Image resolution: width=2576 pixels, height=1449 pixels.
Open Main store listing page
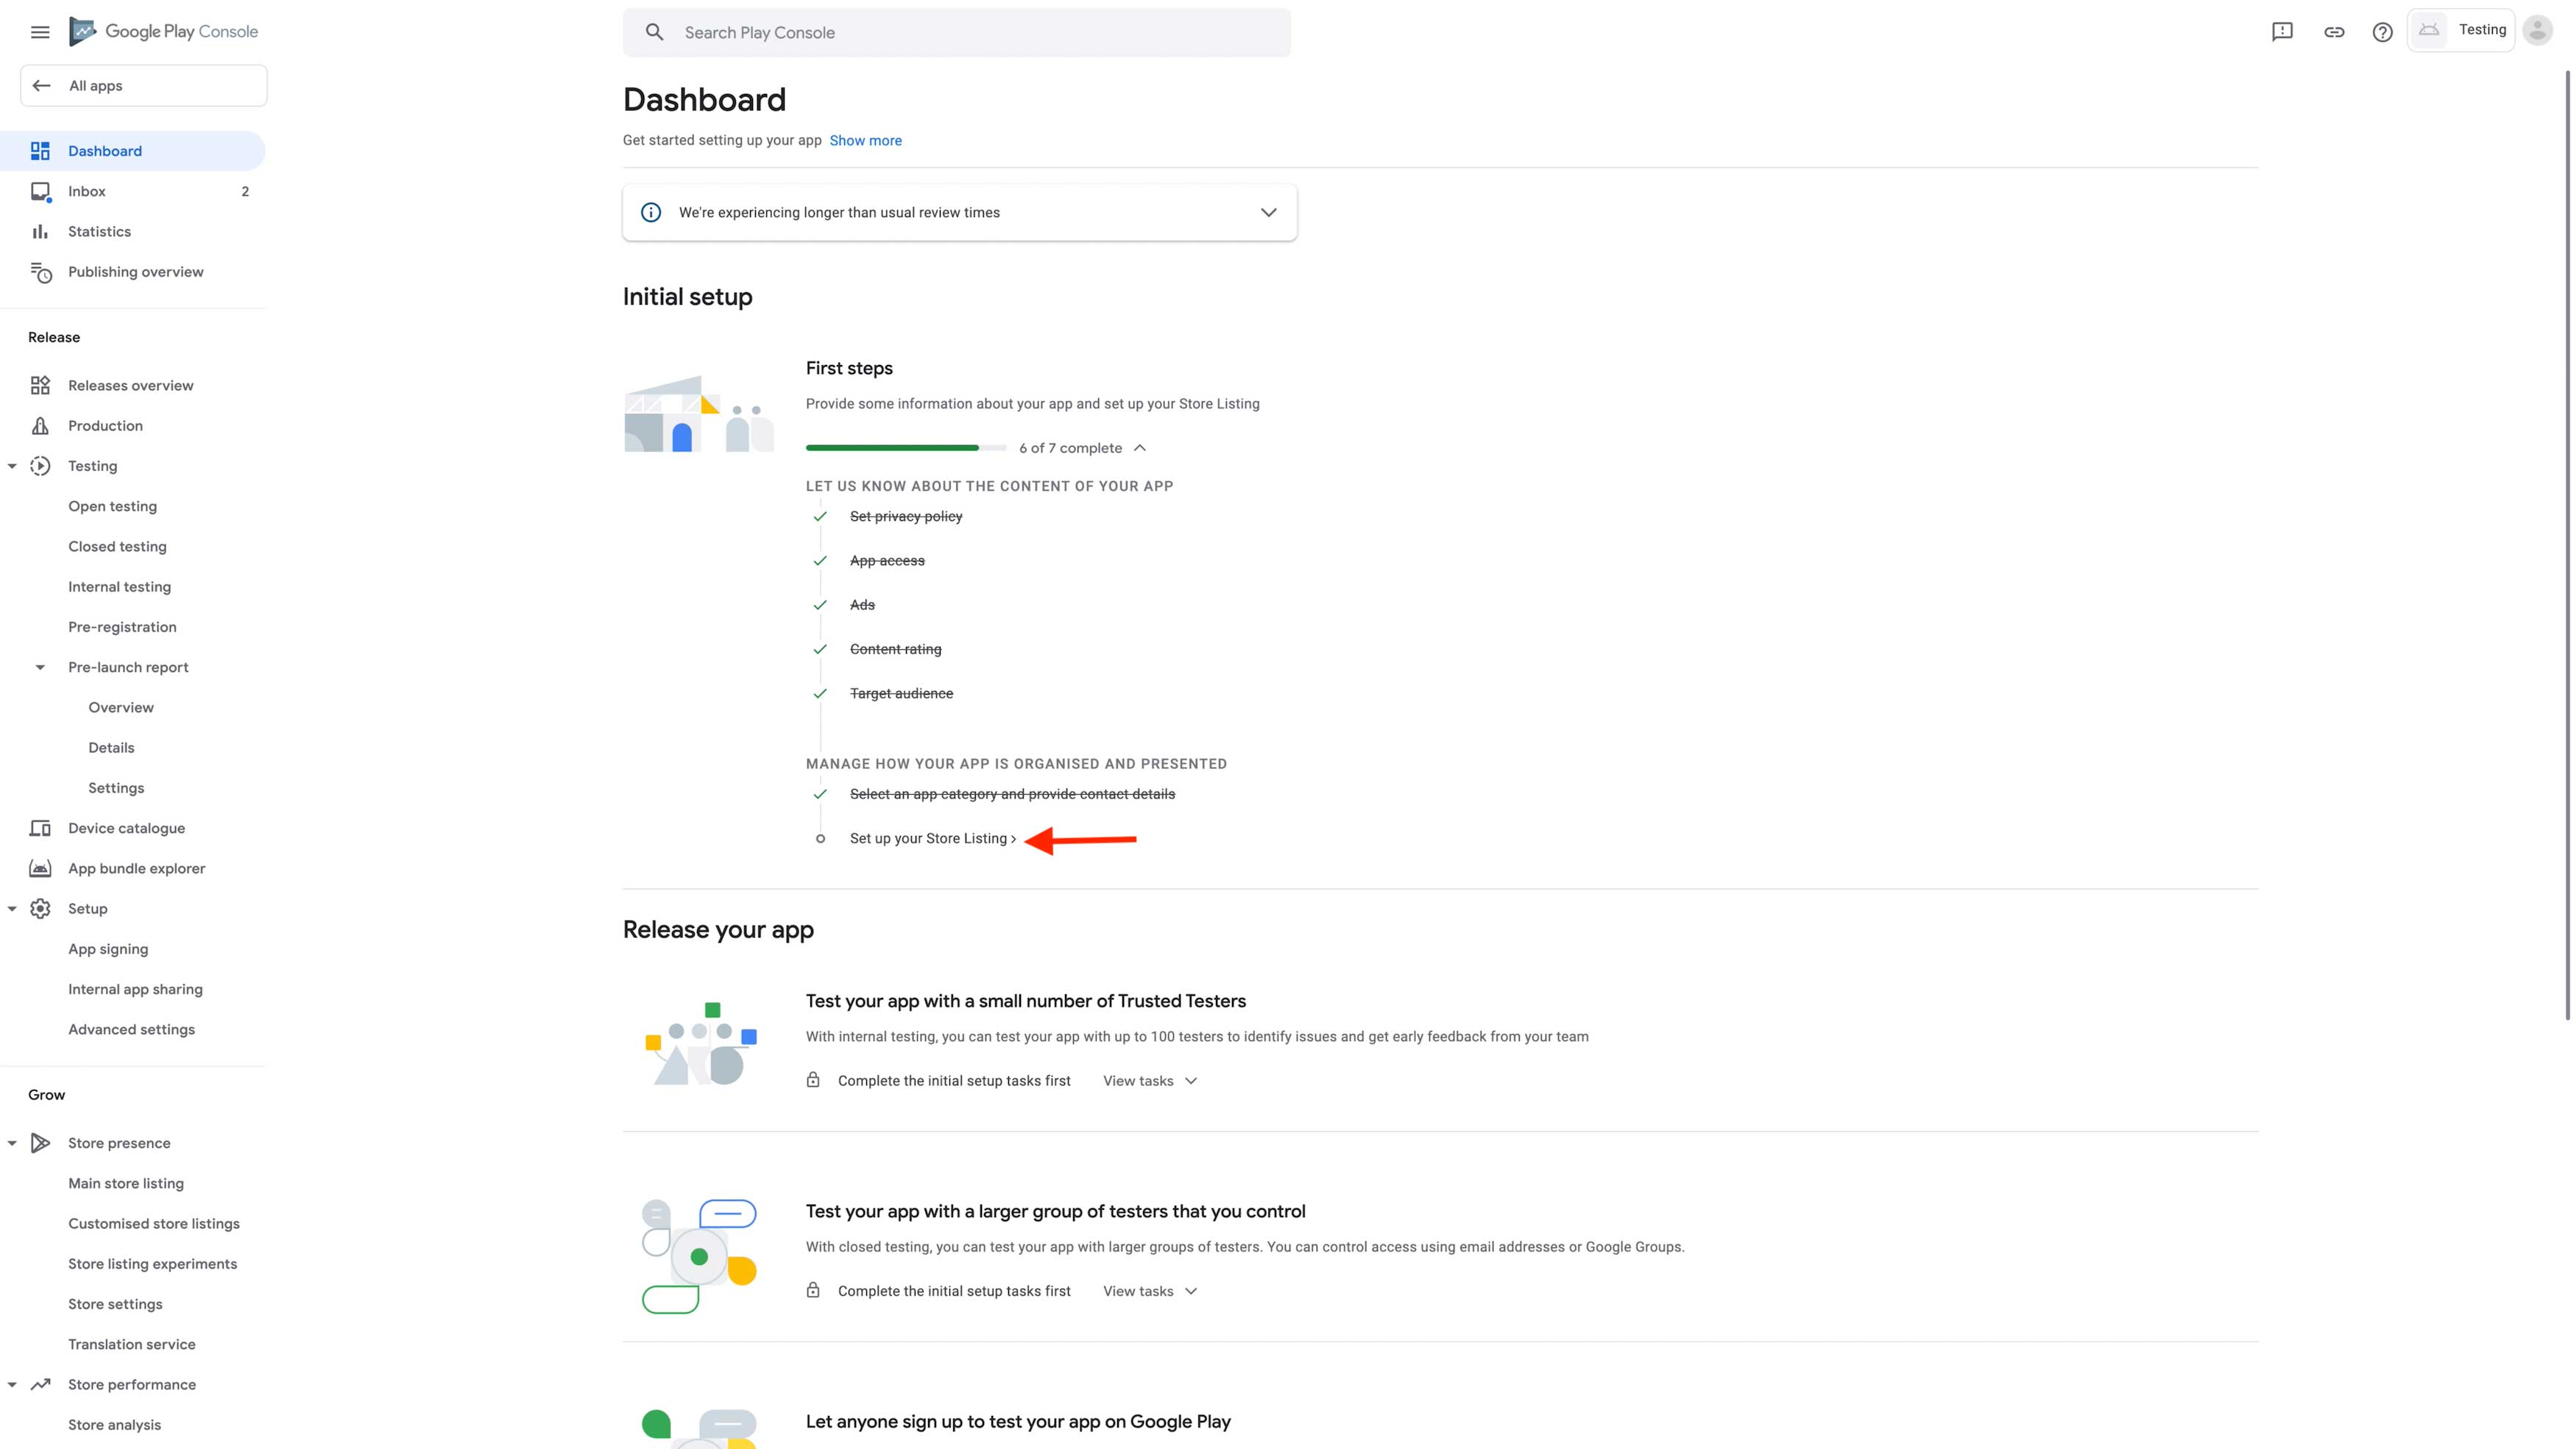point(126,1183)
